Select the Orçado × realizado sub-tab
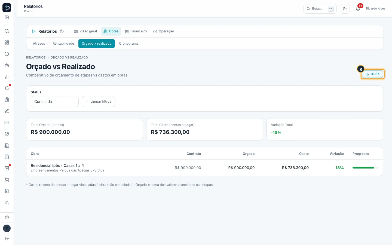This screenshot has height=245, width=392. (x=97, y=44)
